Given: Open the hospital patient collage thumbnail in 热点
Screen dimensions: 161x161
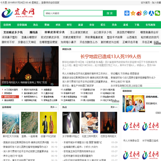Looking at the screenshot, I should tap(90, 123).
